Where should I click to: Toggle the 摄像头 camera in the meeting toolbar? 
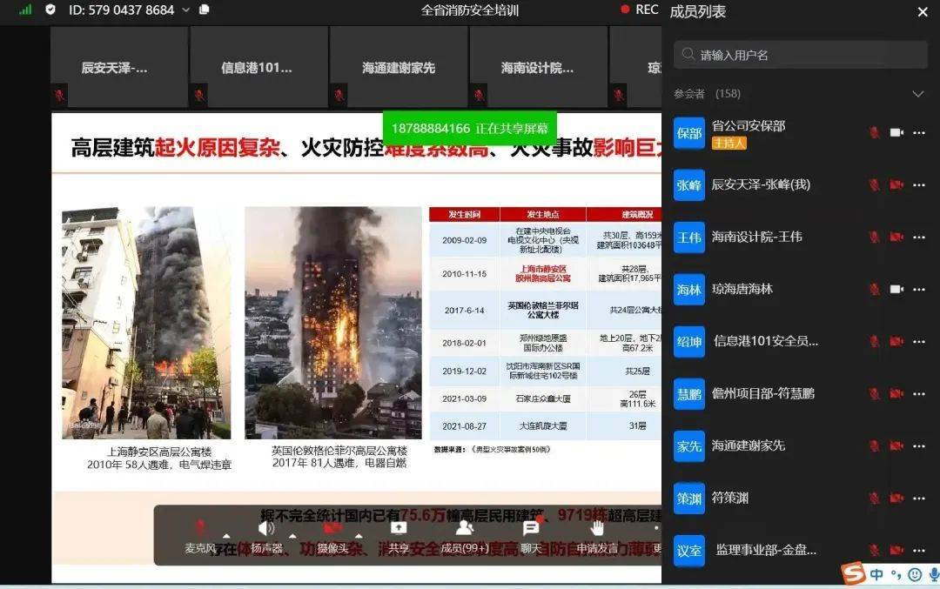pyautogui.click(x=332, y=538)
